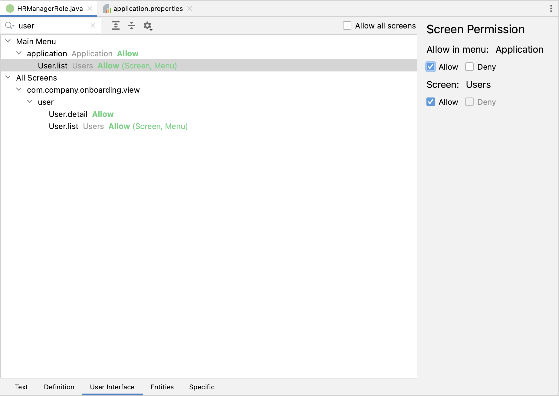Close the HRManagerRole.java tab

[x=90, y=8]
